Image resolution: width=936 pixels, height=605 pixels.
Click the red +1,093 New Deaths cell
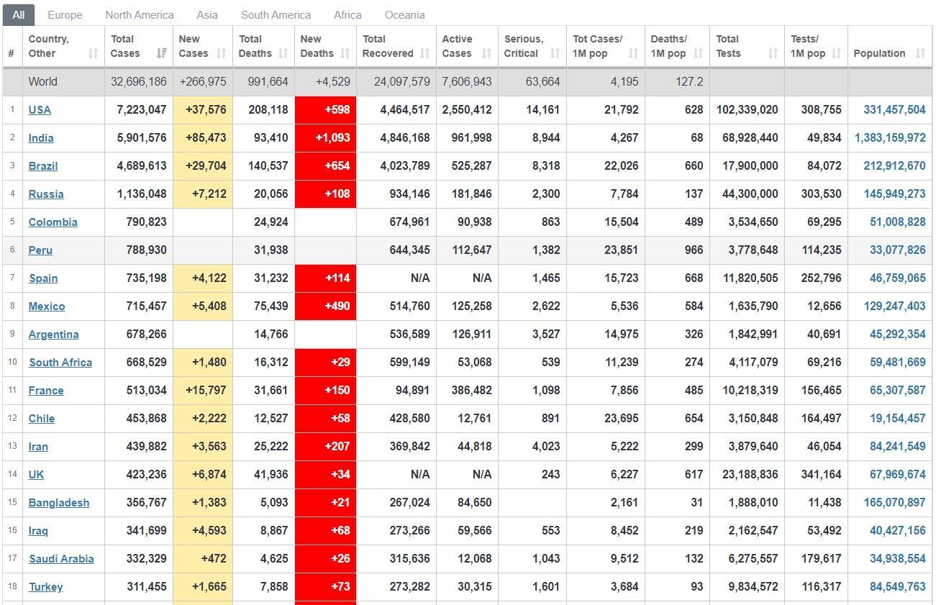(x=325, y=138)
